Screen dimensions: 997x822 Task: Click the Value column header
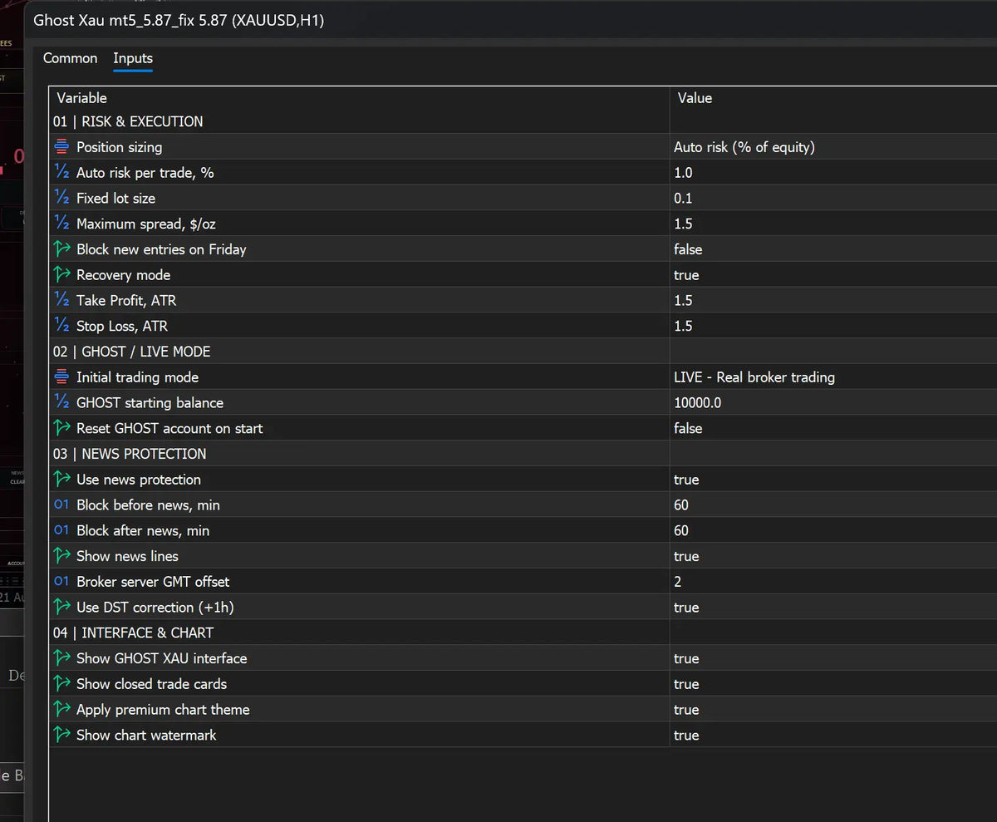[833, 98]
